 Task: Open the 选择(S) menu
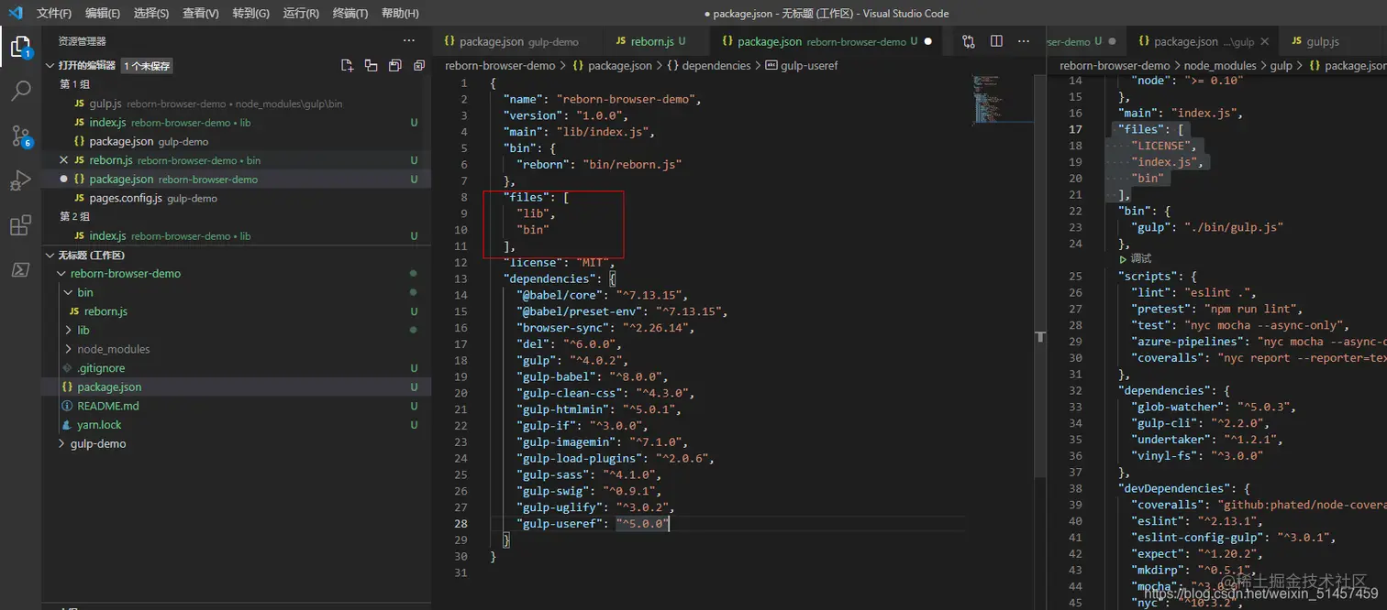click(151, 13)
